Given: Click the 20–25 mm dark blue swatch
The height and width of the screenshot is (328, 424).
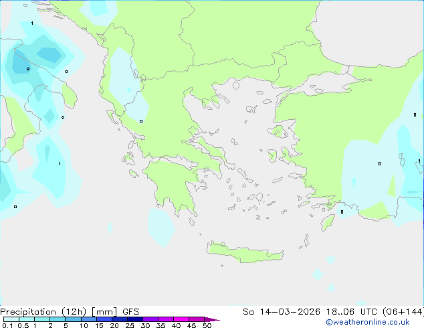Looking at the screenshot, I should [x=120, y=319].
